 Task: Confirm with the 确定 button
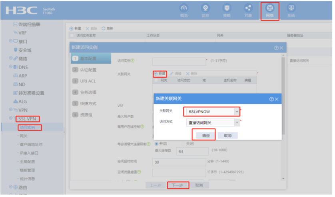point(206,136)
